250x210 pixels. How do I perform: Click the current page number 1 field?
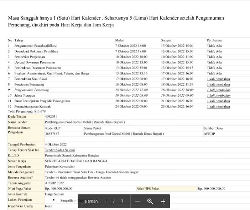(x=105, y=201)
